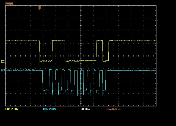Click the RIGOL logo
176x126 pixels.
point(9,3)
